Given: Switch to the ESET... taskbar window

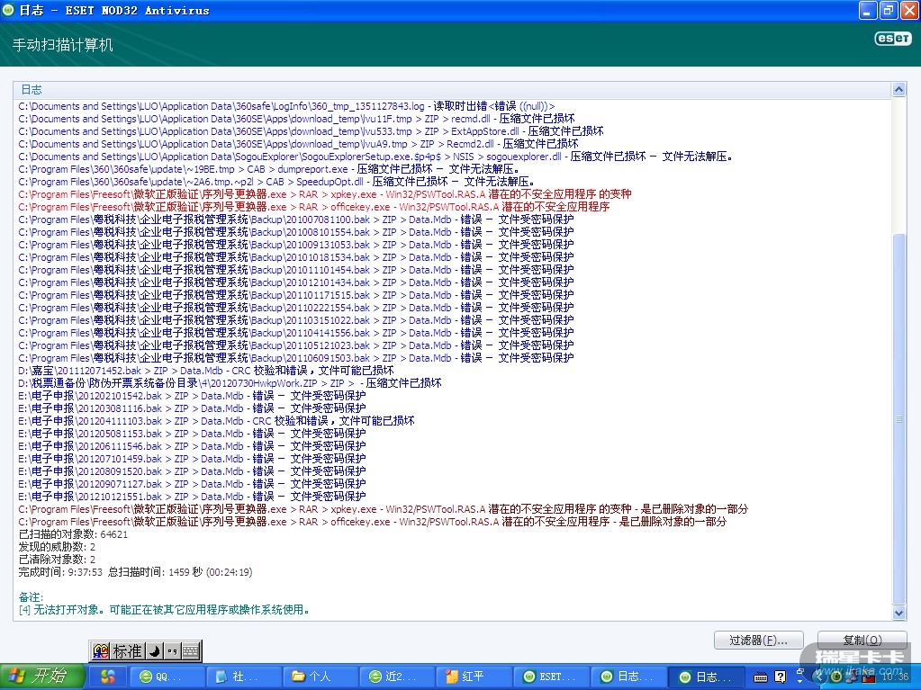Looking at the screenshot, I should (551, 677).
